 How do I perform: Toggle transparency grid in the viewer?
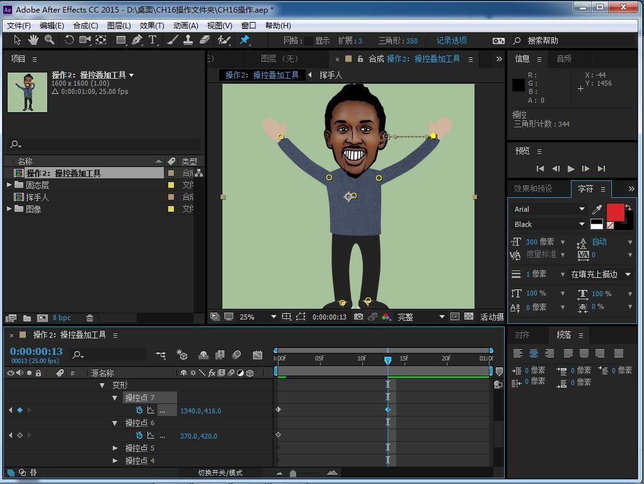[x=469, y=317]
